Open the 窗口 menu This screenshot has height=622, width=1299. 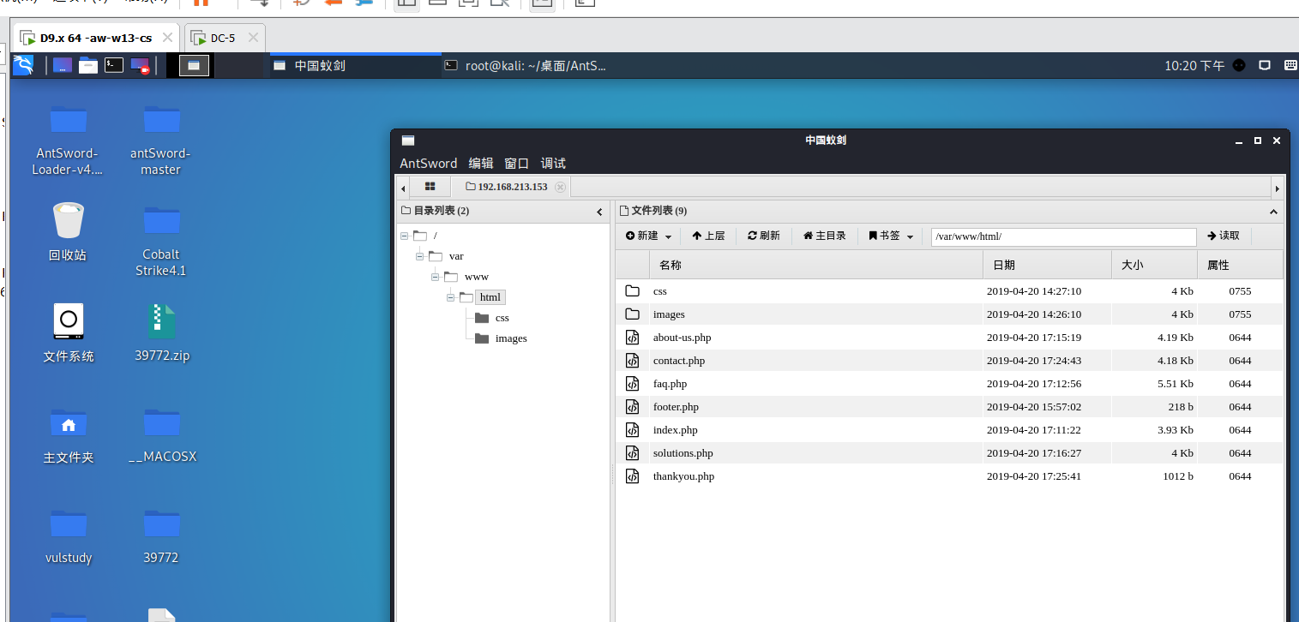point(517,163)
